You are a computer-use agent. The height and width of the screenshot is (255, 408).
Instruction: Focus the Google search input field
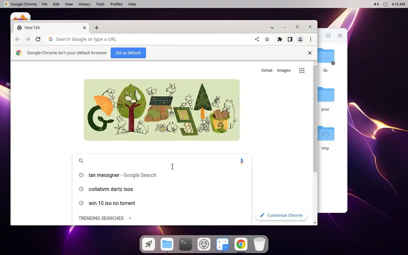(x=162, y=161)
